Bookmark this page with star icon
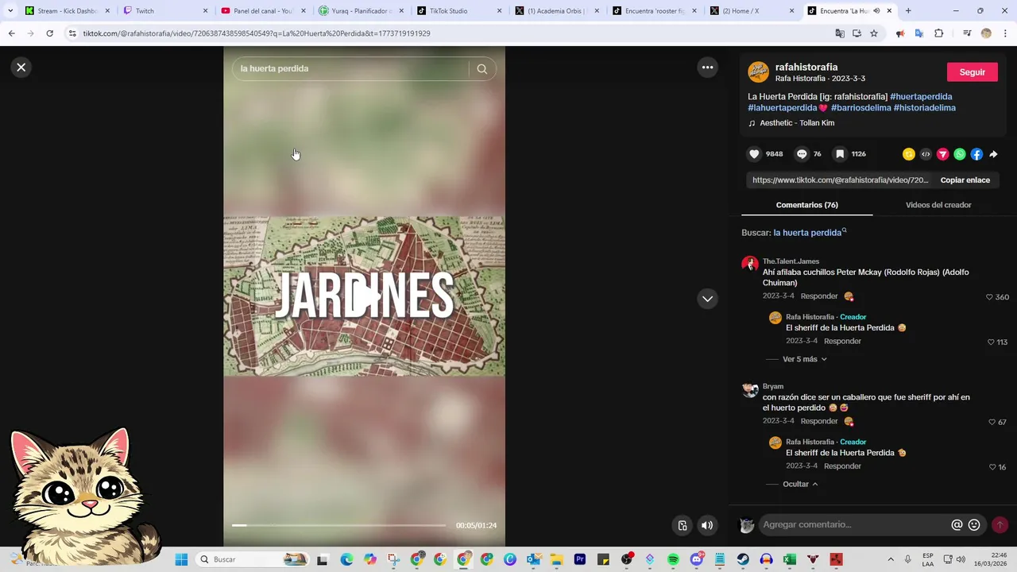Image resolution: width=1017 pixels, height=572 pixels. 874,33
